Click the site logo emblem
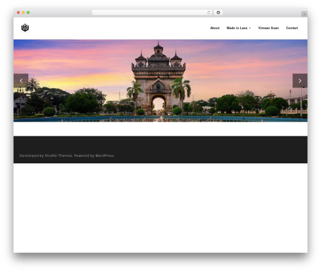Viewport: 321px width, 272px height. point(25,28)
